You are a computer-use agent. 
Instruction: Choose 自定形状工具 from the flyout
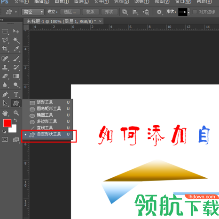click(x=47, y=134)
